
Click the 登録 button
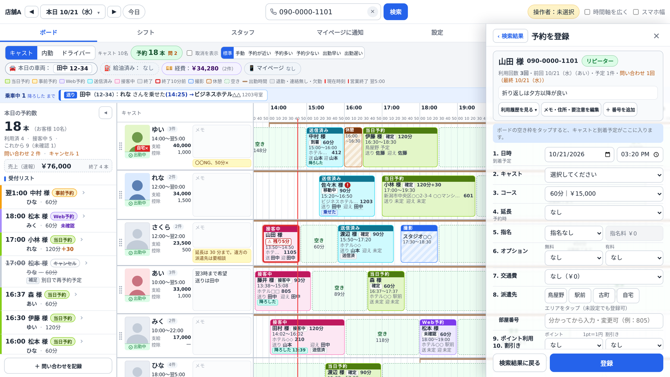pyautogui.click(x=606, y=363)
